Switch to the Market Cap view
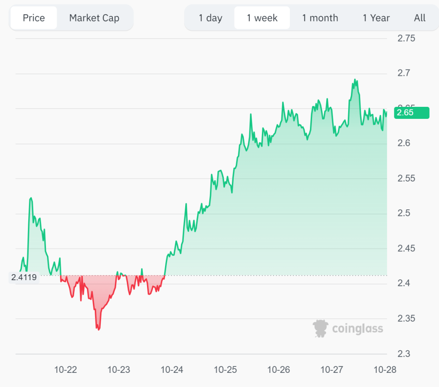Screen dimensions: 439x387 coord(94,18)
